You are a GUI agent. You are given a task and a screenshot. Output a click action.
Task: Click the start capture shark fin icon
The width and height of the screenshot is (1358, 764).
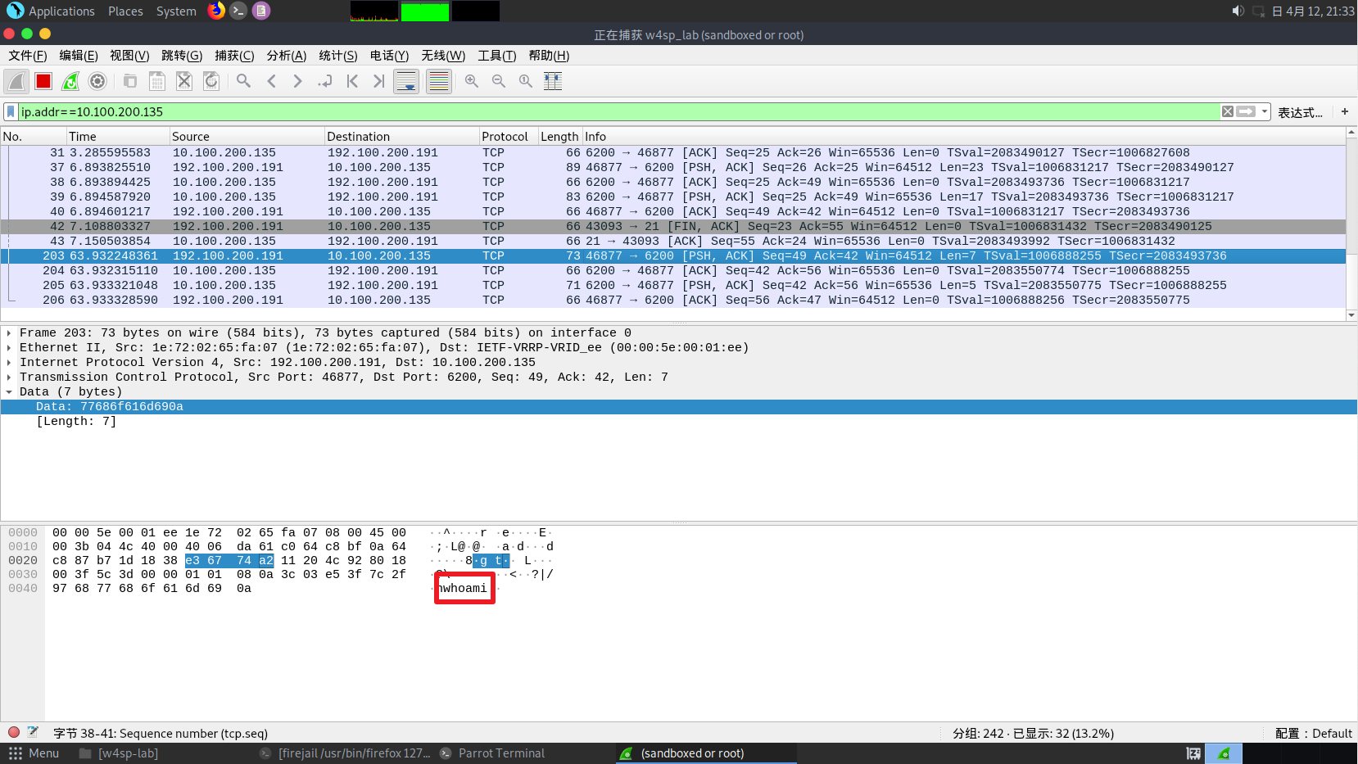16,81
